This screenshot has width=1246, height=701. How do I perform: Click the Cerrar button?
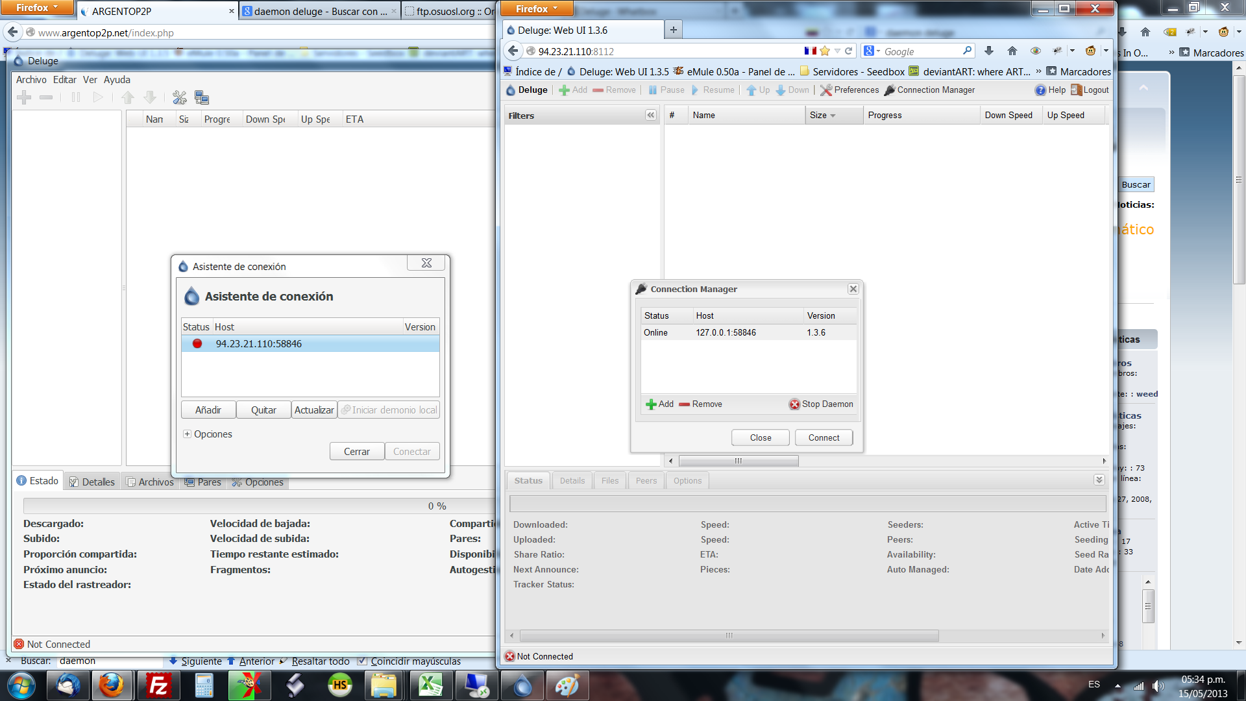pyautogui.click(x=357, y=451)
